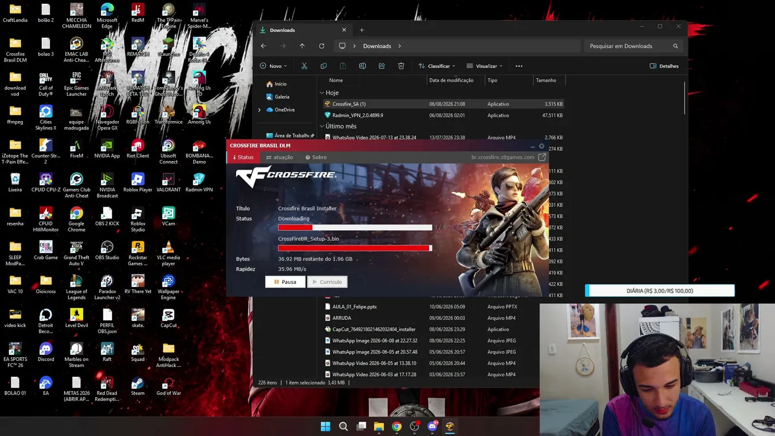The width and height of the screenshot is (775, 436).
Task: Select the Microsoft Edge desktop icon
Action: [107, 16]
